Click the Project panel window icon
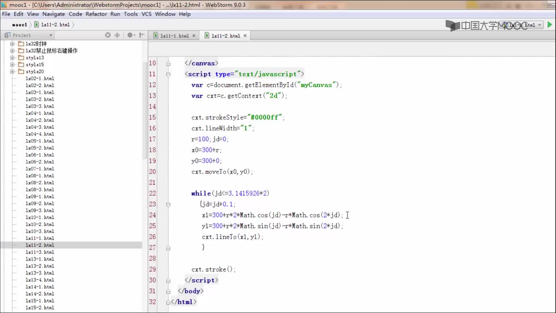Image resolution: width=556 pixels, height=313 pixels. click(8, 35)
